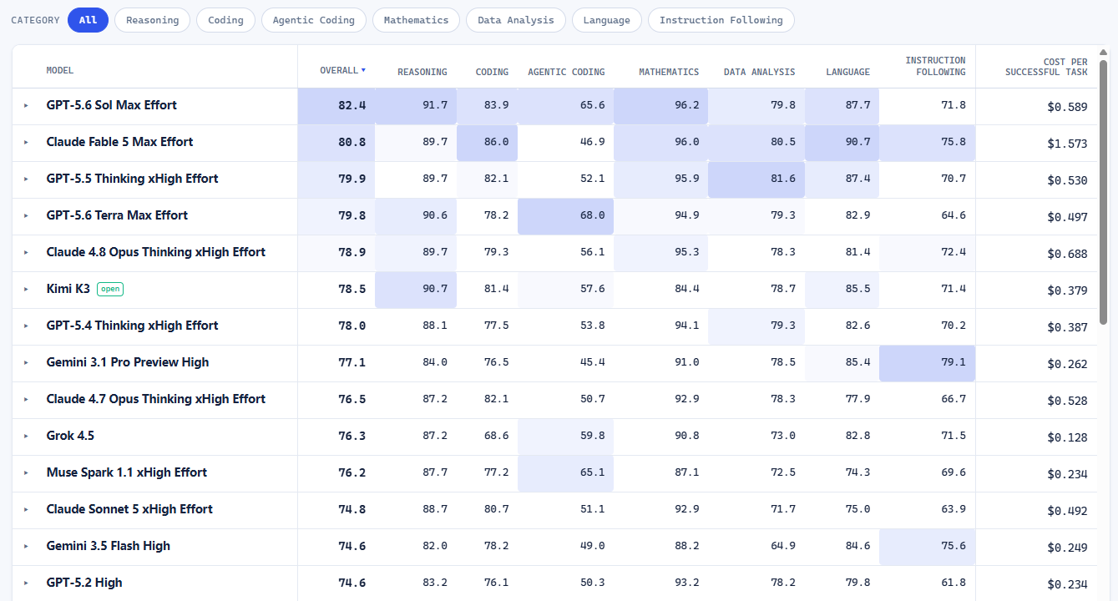
Task: Expand the Gemini 3.5 Flash High row
Action: (26, 546)
